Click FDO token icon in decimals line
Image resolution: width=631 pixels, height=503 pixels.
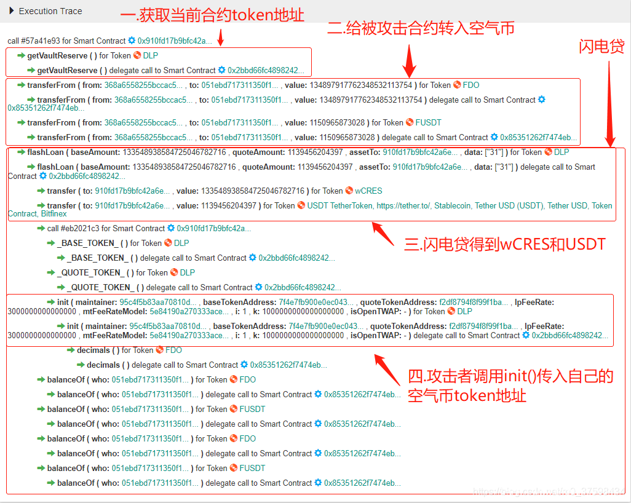(160, 350)
